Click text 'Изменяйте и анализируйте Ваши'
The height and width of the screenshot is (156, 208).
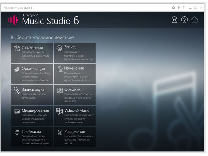[76, 75]
